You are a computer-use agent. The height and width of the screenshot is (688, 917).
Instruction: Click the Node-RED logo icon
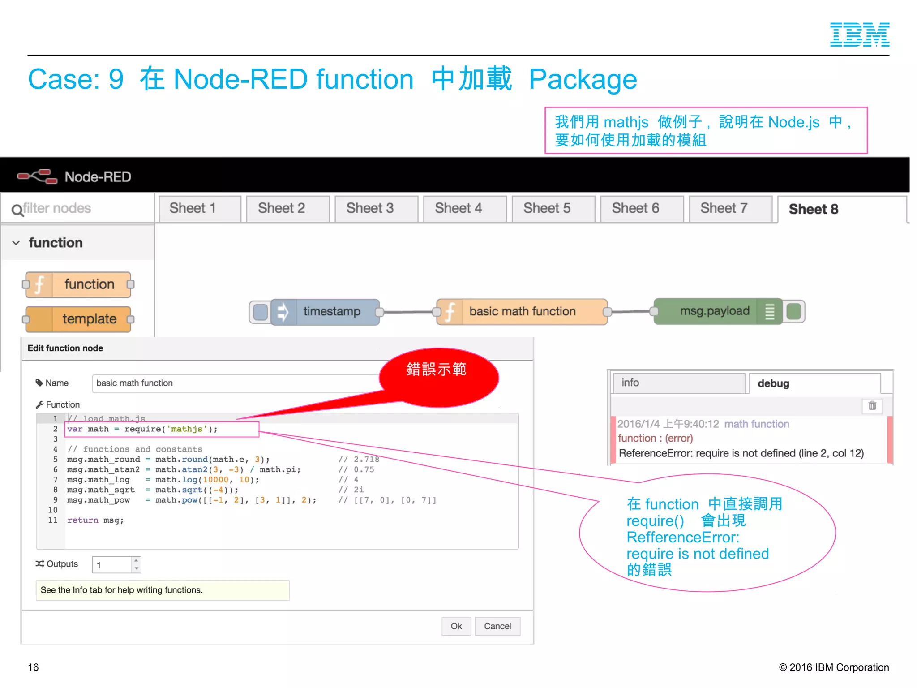(x=37, y=176)
